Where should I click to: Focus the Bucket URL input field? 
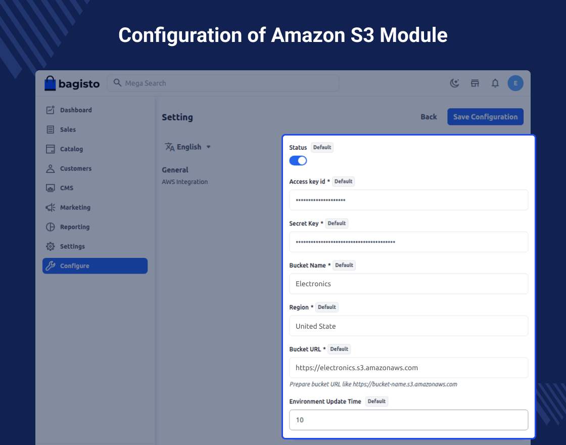coord(408,368)
